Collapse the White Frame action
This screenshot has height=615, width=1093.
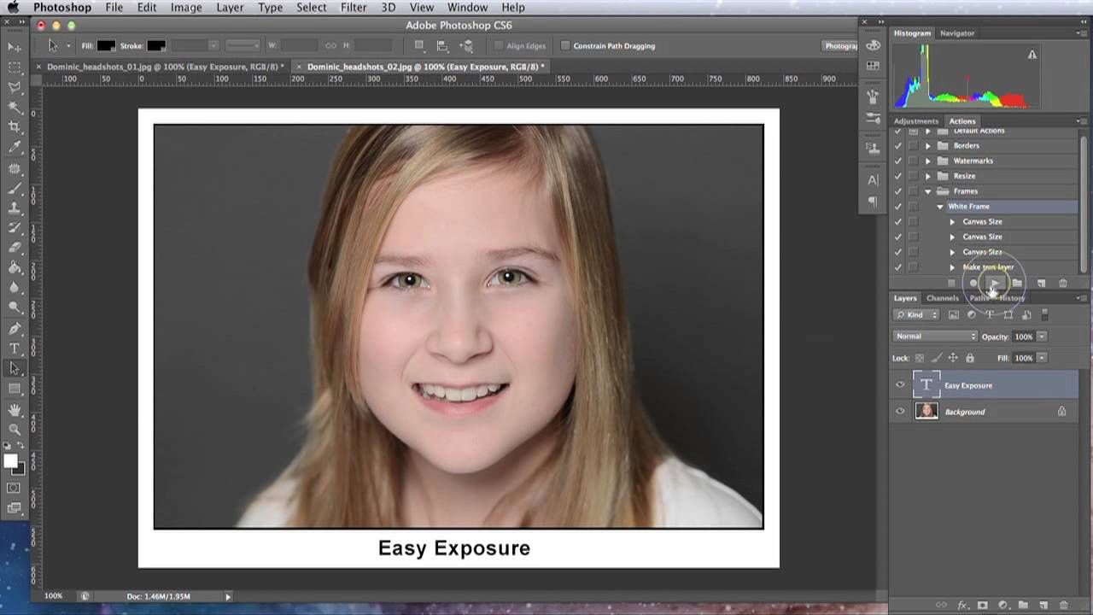pos(940,207)
